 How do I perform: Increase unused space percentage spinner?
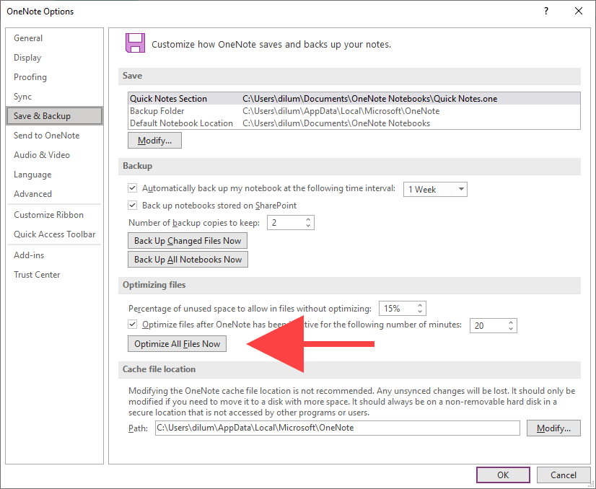coord(420,305)
